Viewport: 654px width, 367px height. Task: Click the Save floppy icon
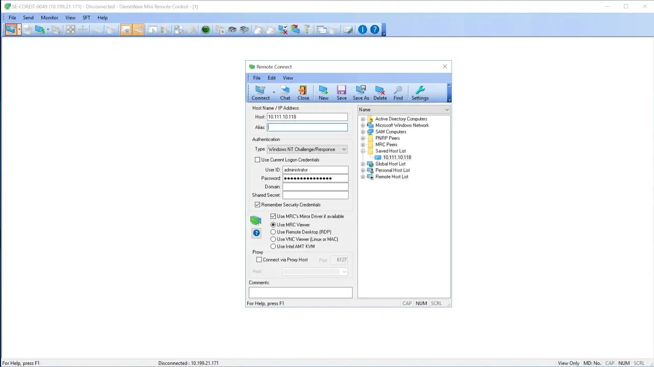pyautogui.click(x=341, y=90)
